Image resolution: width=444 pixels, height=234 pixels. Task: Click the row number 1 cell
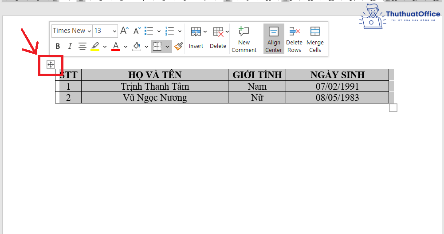coord(68,87)
